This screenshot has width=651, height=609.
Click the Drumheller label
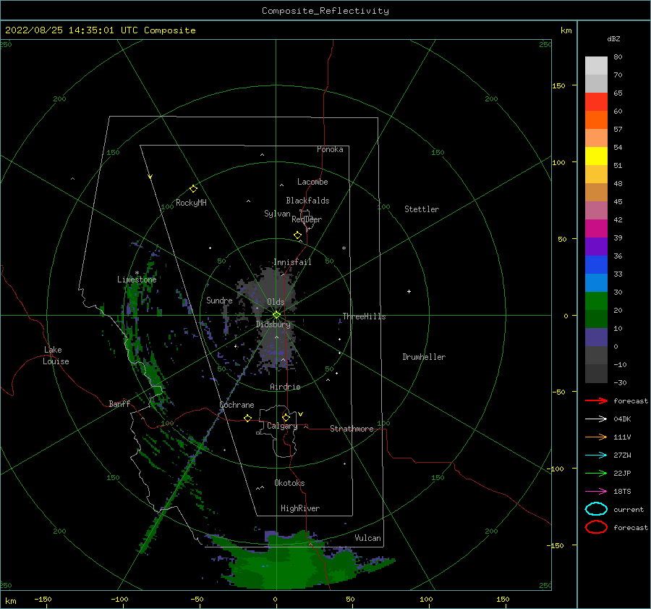point(424,357)
